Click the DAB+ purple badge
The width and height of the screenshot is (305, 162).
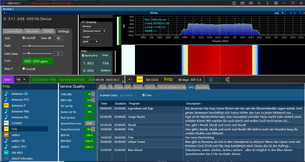[8, 80]
